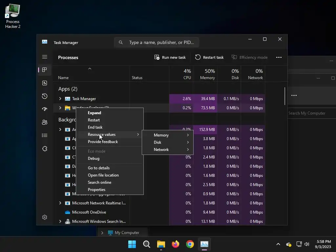The height and width of the screenshot is (252, 336).
Task: Click the process list vertical scrollbar
Action: [x=285, y=96]
